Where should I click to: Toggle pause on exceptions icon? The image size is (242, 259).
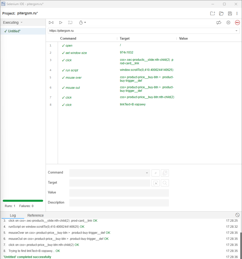(x=228, y=22)
